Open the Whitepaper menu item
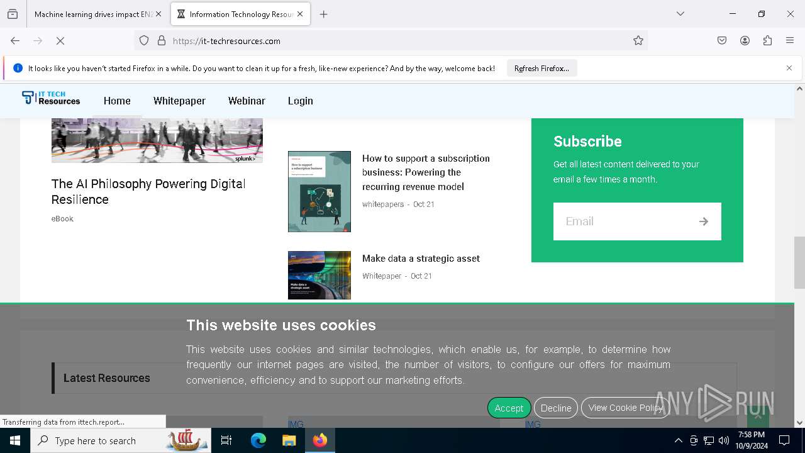Image resolution: width=805 pixels, height=453 pixels. pyautogui.click(x=179, y=101)
